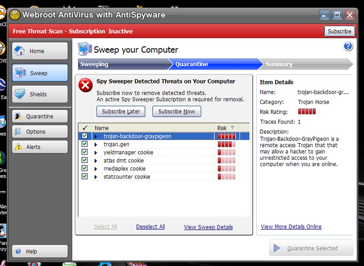364x266 pixels.
Task: Maximize the Webroot window
Action: (x=337, y=15)
